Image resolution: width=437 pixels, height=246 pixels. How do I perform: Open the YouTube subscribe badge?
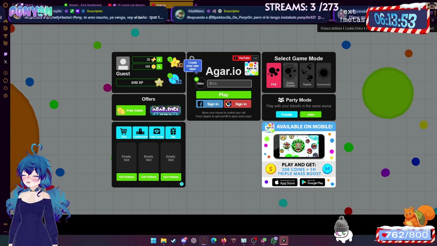(x=245, y=58)
